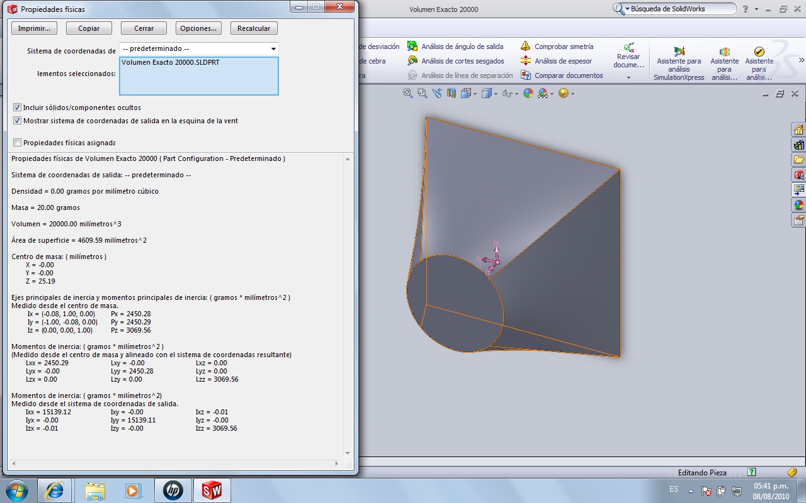This screenshot has height=503, width=806.
Task: Click Copiar button
Action: (89, 28)
